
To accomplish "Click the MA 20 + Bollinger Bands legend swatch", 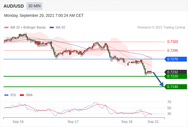I will [x=6, y=28].
